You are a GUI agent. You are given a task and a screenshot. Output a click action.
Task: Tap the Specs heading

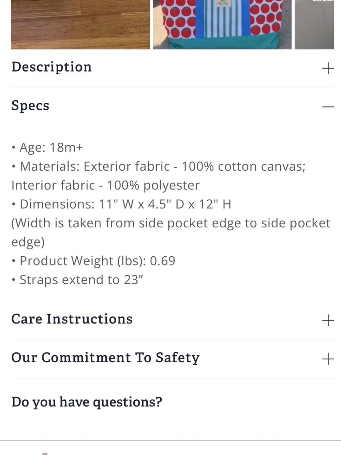coord(30,106)
